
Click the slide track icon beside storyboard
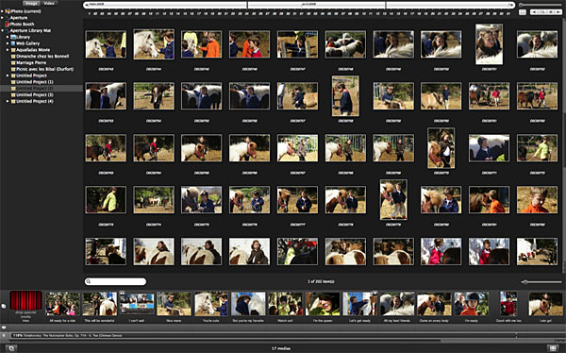[x=3, y=306]
